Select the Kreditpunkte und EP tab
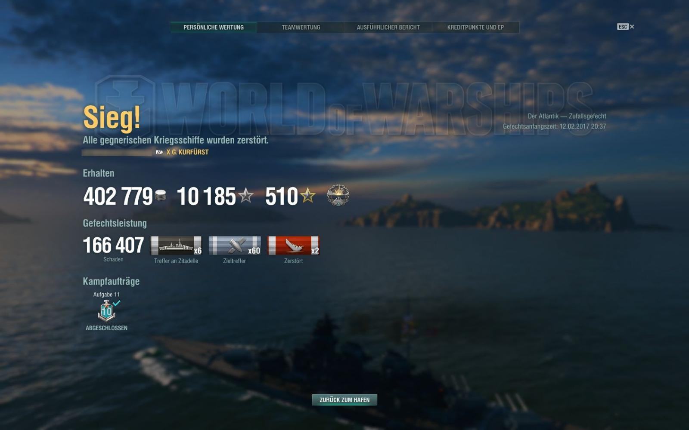This screenshot has width=689, height=430. pyautogui.click(x=475, y=27)
